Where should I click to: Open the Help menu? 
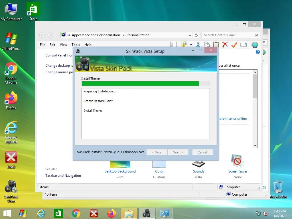88,45
